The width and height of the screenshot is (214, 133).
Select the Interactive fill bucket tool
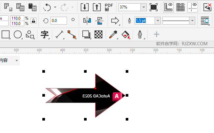point(126,34)
